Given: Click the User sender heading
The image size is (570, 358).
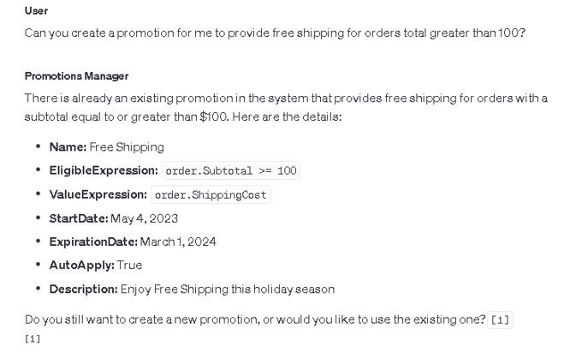Looking at the screenshot, I should (x=36, y=11).
